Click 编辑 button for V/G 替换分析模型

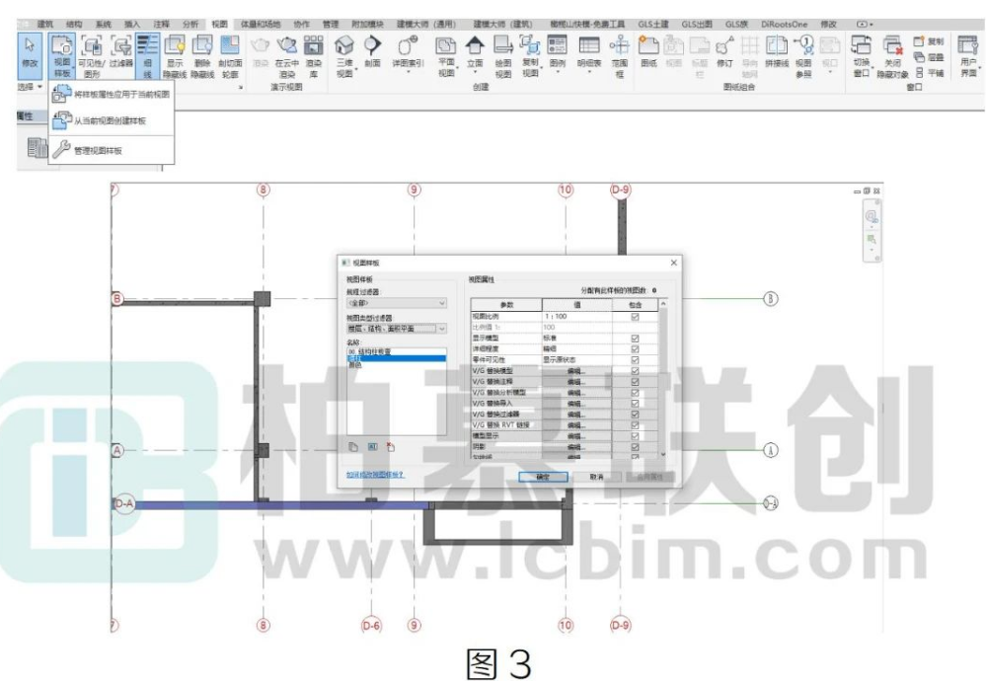click(576, 393)
